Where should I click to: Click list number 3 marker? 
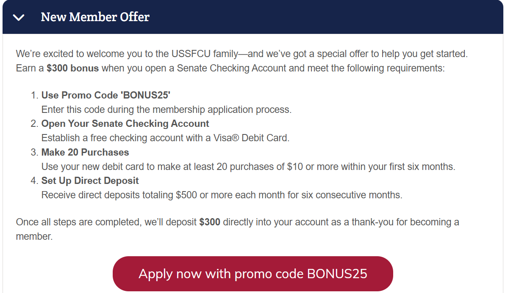[x=34, y=152]
